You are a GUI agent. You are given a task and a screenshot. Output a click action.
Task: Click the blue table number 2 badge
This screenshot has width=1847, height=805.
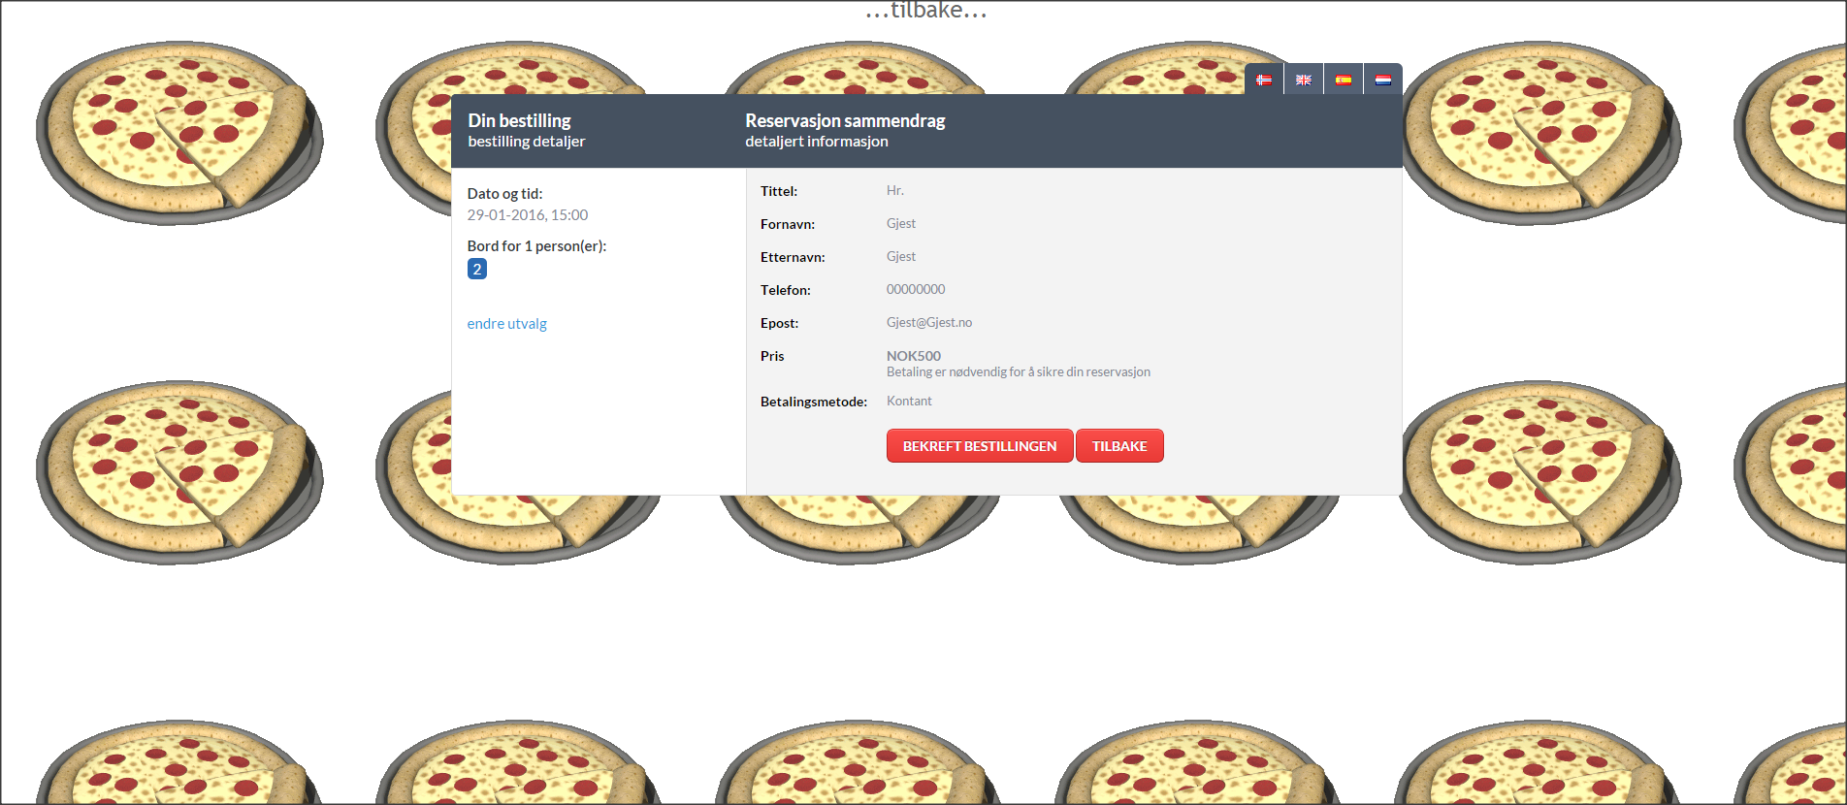[x=476, y=270]
